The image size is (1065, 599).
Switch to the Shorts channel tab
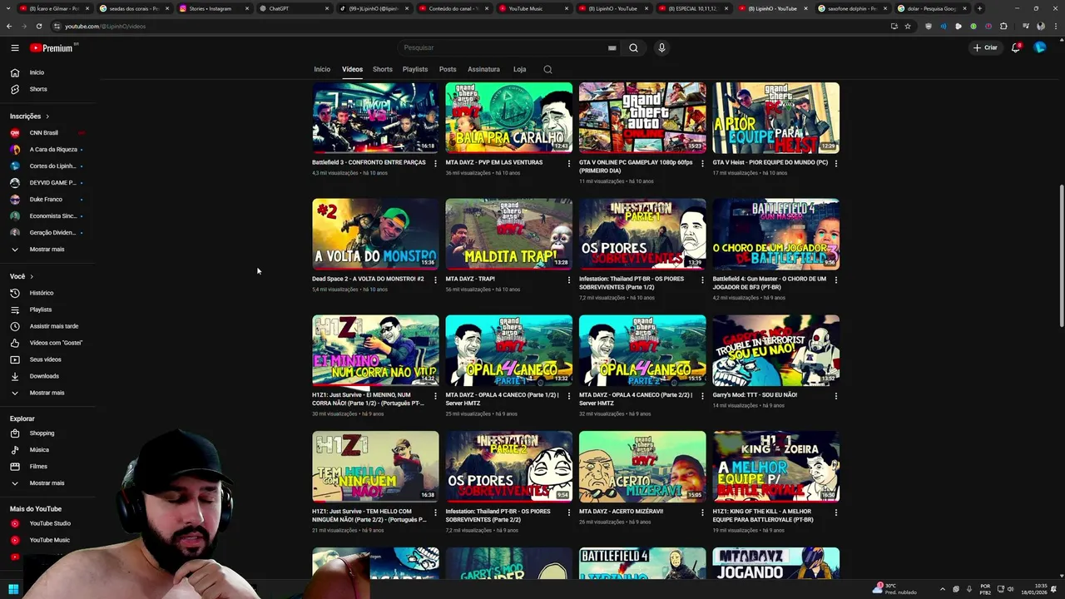[383, 69]
